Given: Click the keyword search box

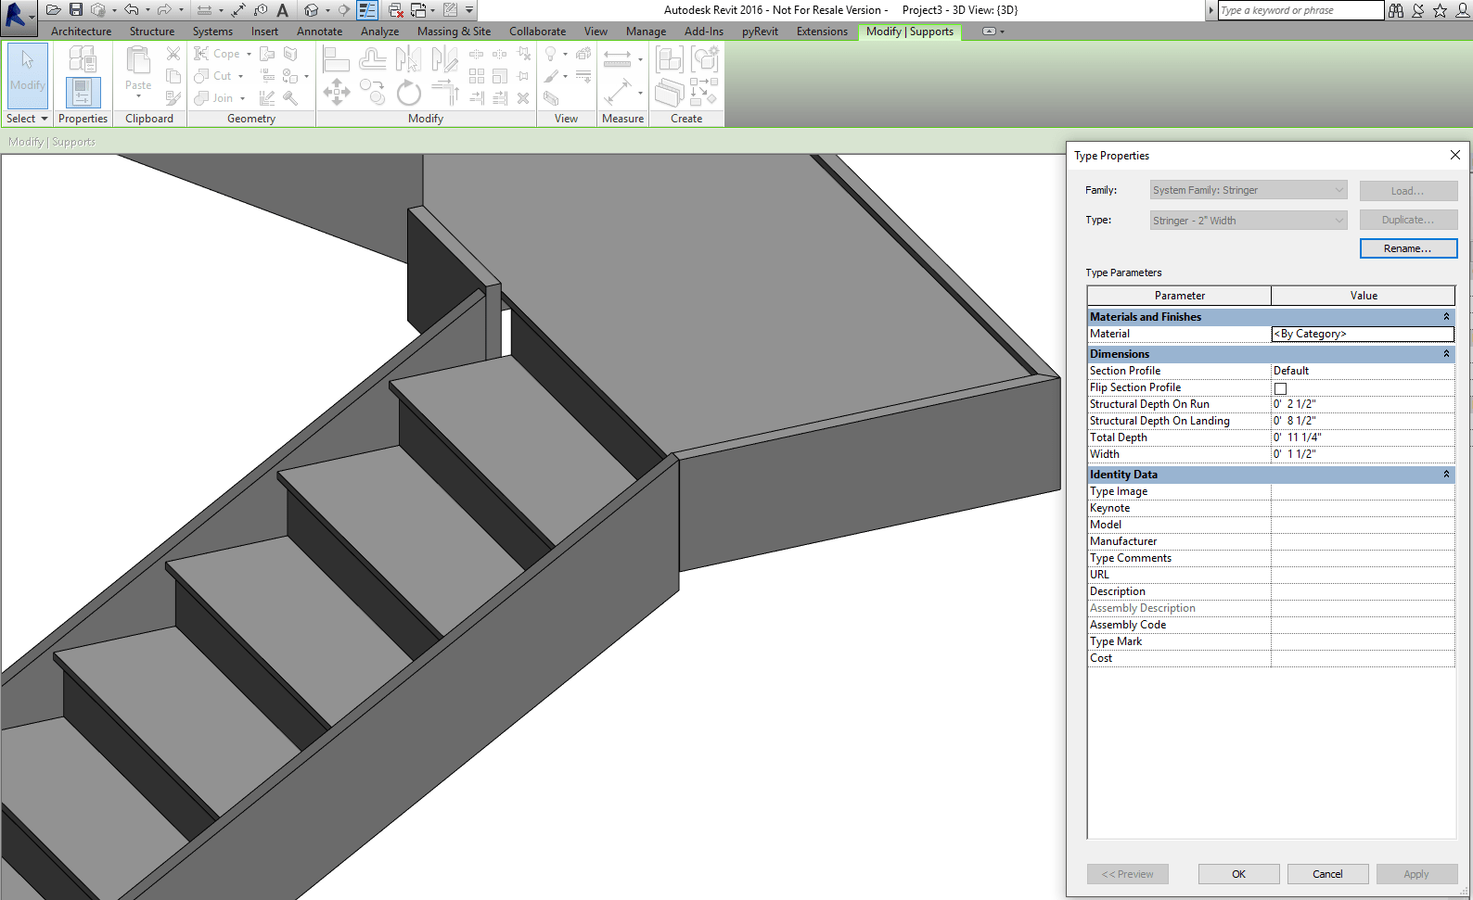Looking at the screenshot, I should [1300, 10].
